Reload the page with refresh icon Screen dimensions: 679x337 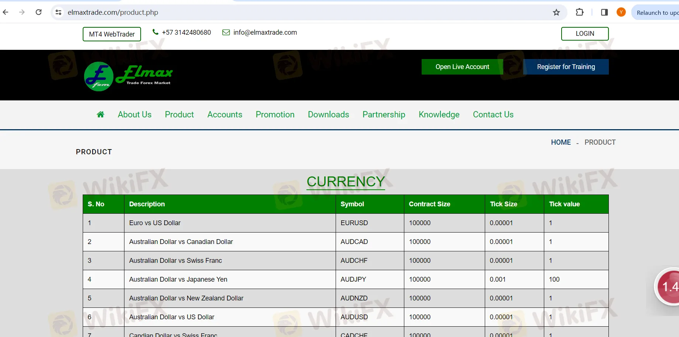click(x=38, y=12)
